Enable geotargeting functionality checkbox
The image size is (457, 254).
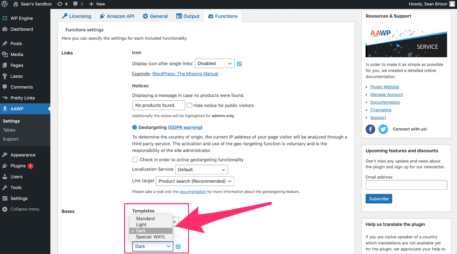(135, 160)
